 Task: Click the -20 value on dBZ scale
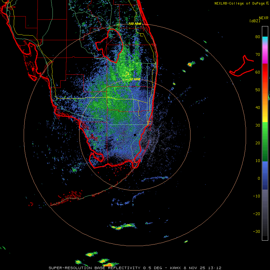pyautogui.click(x=256, y=214)
